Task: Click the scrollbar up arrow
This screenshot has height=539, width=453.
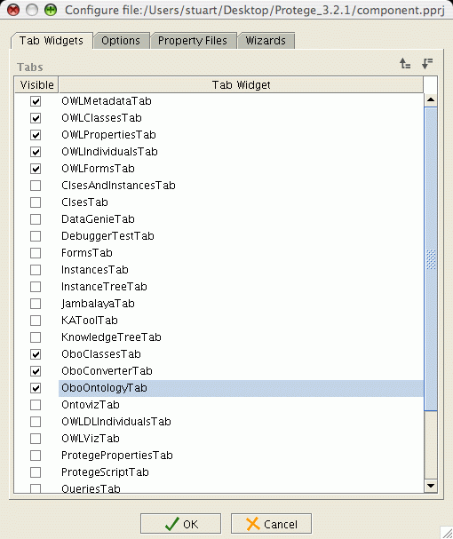Action: pyautogui.click(x=431, y=100)
